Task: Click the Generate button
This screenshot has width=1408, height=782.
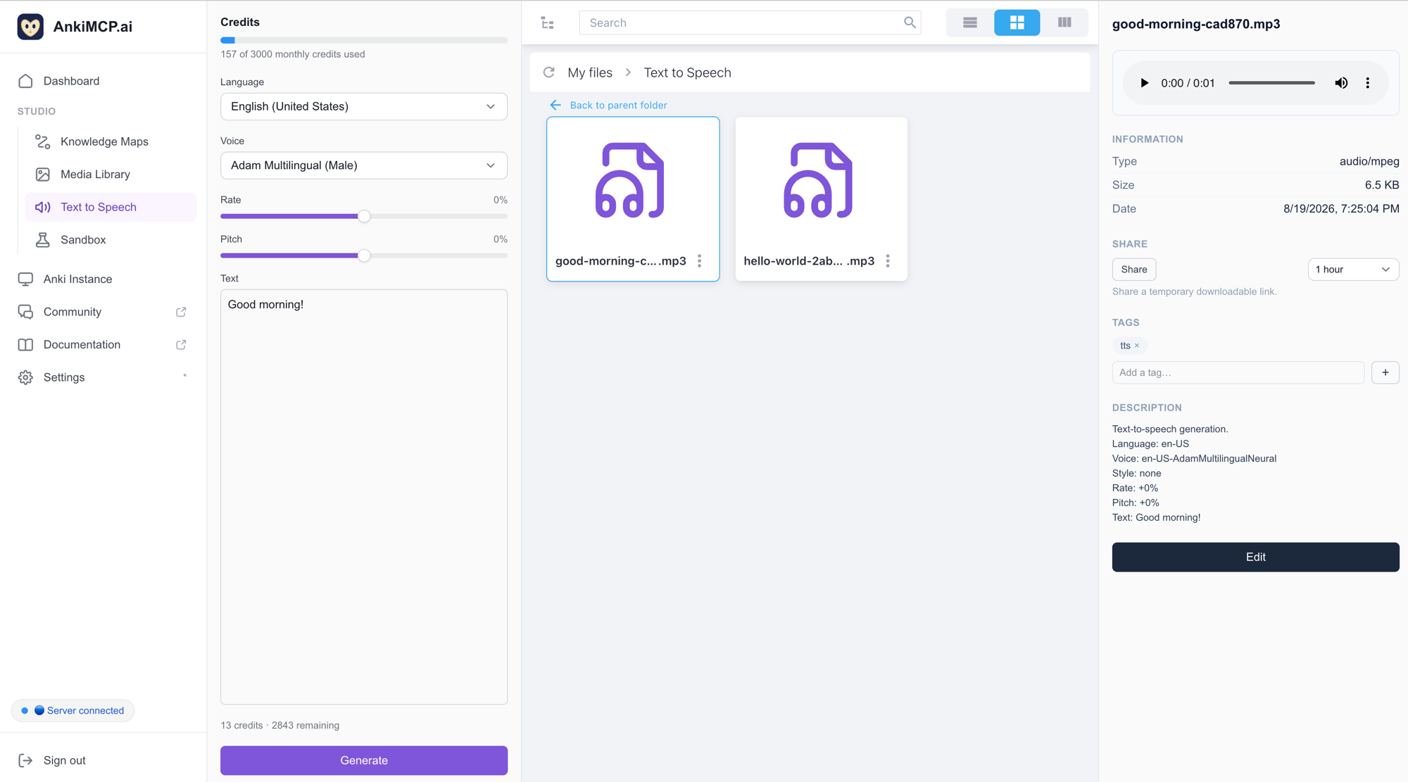Action: point(364,760)
